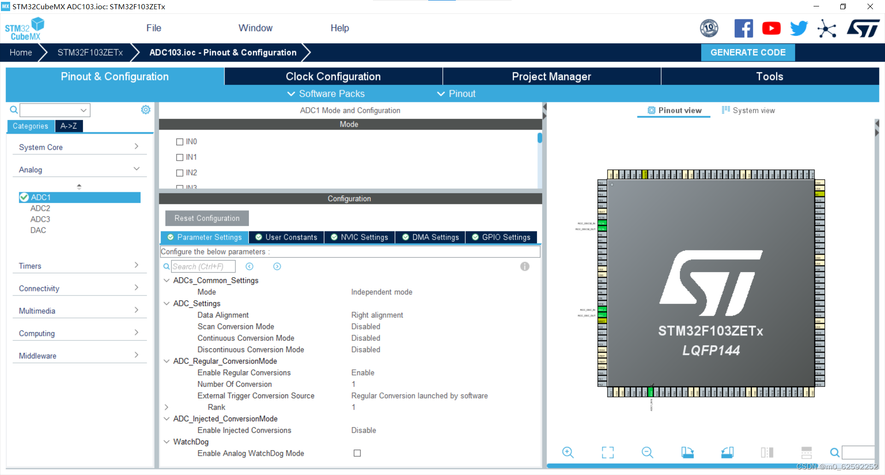Rotate chip view counterclockwise
This screenshot has width=885, height=475.
tap(727, 452)
